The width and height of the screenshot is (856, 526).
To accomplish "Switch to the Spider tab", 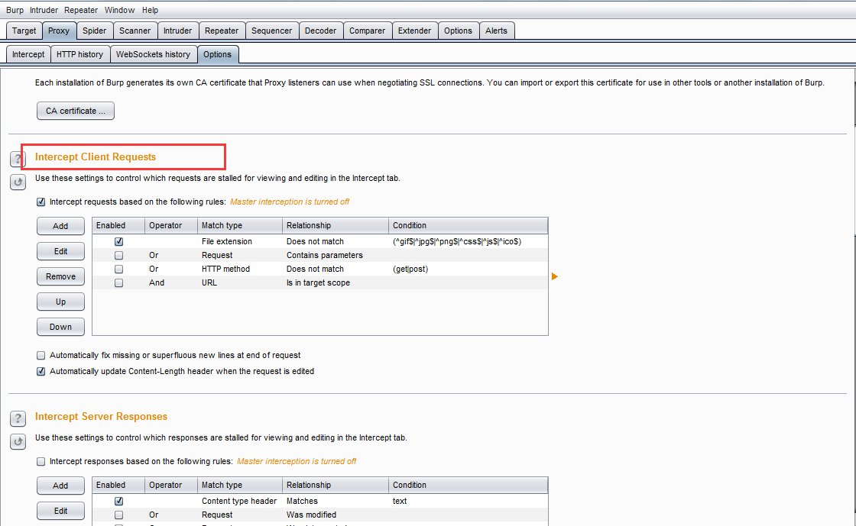I will 95,31.
